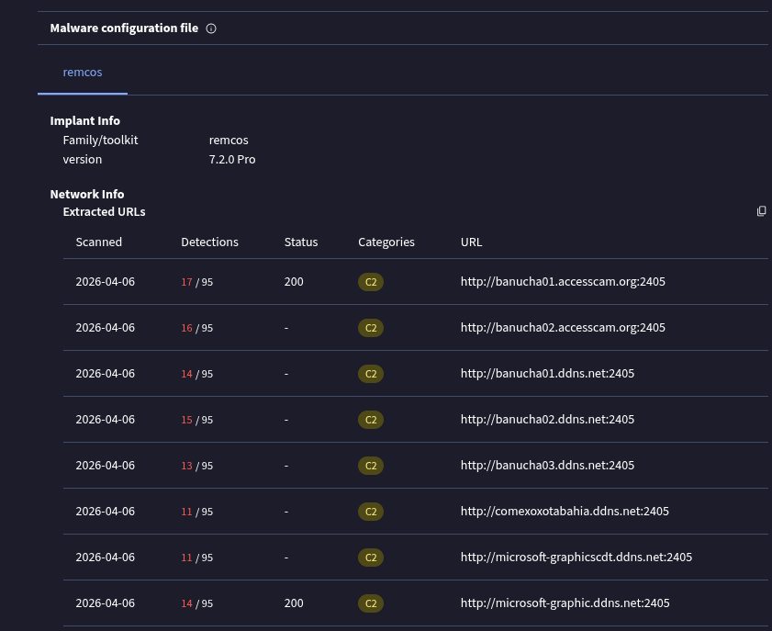Click the C2 badge for banucha01.ddns.net
The height and width of the screenshot is (631, 772).
point(371,374)
